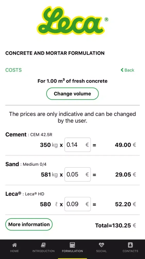
Task: Tap the Home house icon
Action: pos(14,245)
